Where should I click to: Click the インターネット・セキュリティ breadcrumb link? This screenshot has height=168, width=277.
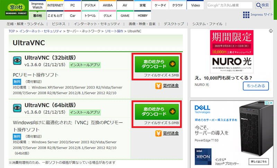(41, 31)
